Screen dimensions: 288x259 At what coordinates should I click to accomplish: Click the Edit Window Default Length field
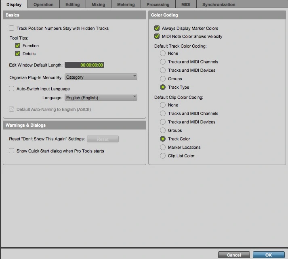84,65
